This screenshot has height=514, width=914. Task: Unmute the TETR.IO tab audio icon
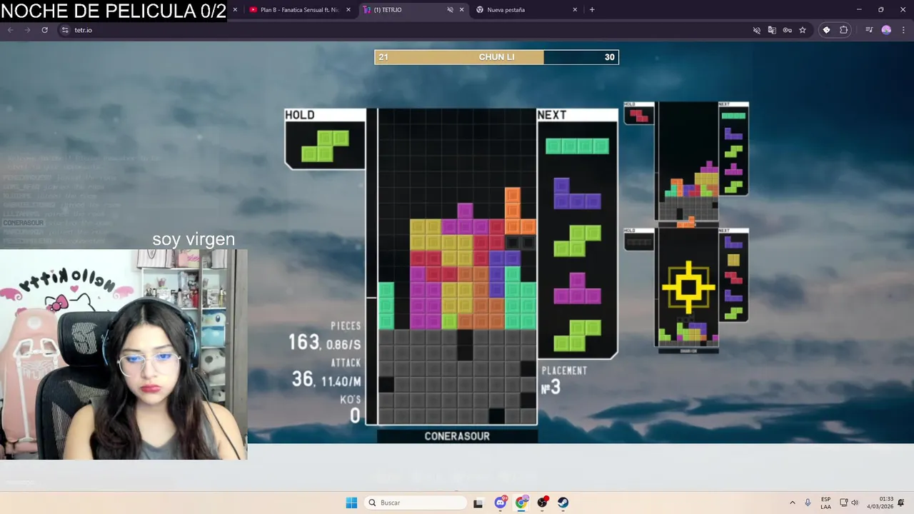[450, 10]
